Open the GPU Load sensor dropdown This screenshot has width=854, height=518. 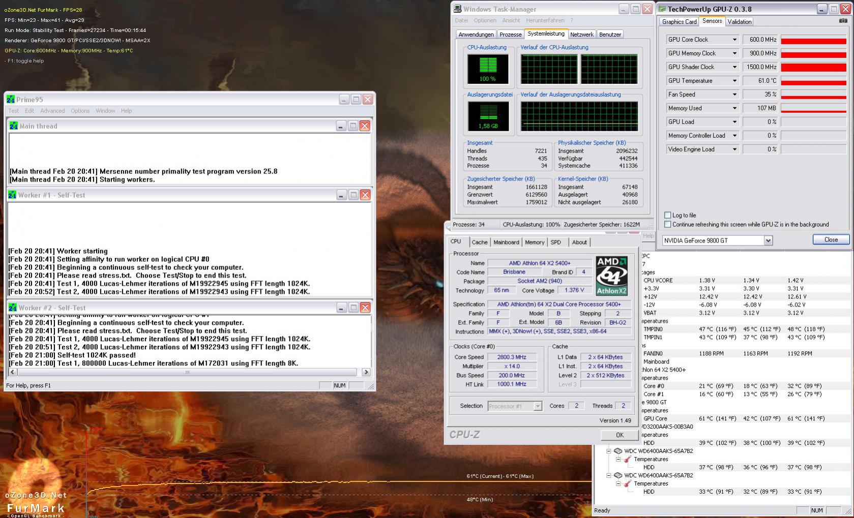point(734,122)
